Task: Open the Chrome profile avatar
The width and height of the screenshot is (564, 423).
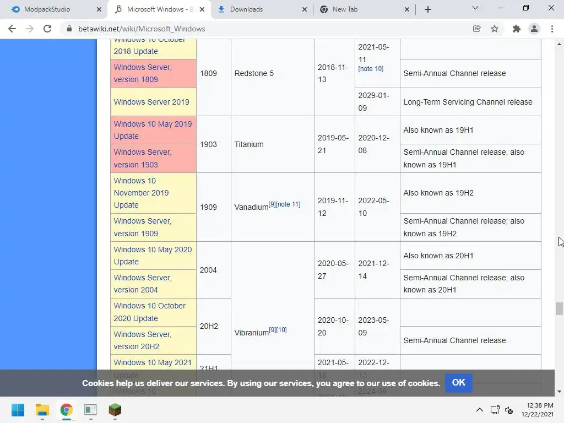Action: pyautogui.click(x=534, y=29)
